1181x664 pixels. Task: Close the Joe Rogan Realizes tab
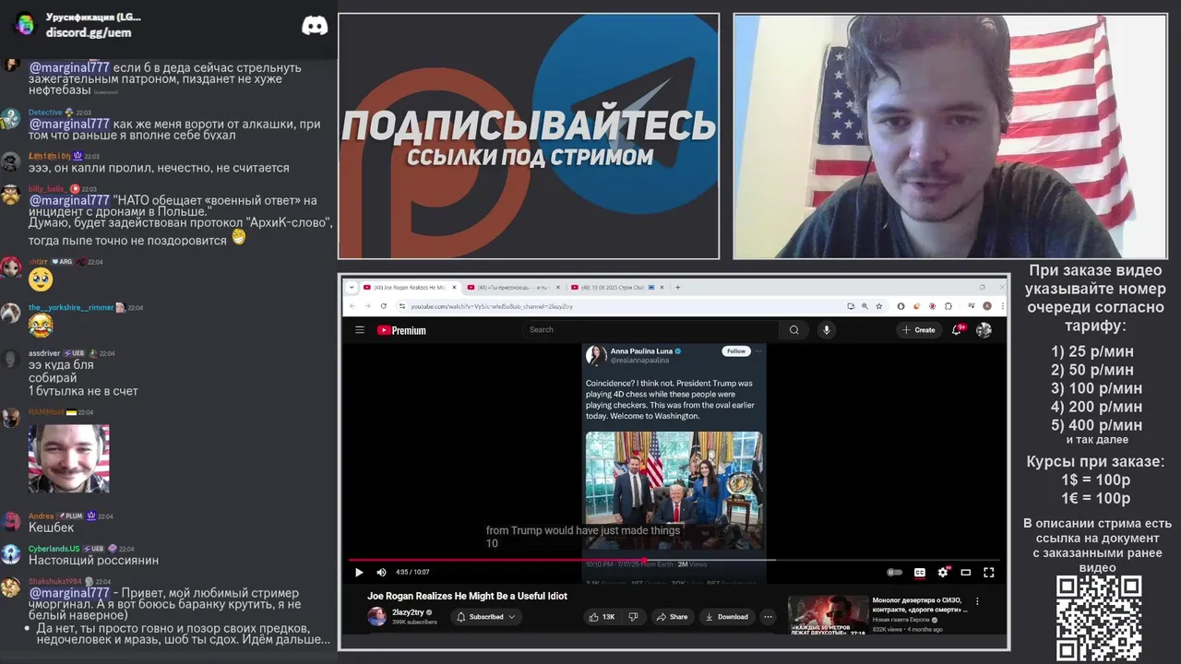point(453,288)
